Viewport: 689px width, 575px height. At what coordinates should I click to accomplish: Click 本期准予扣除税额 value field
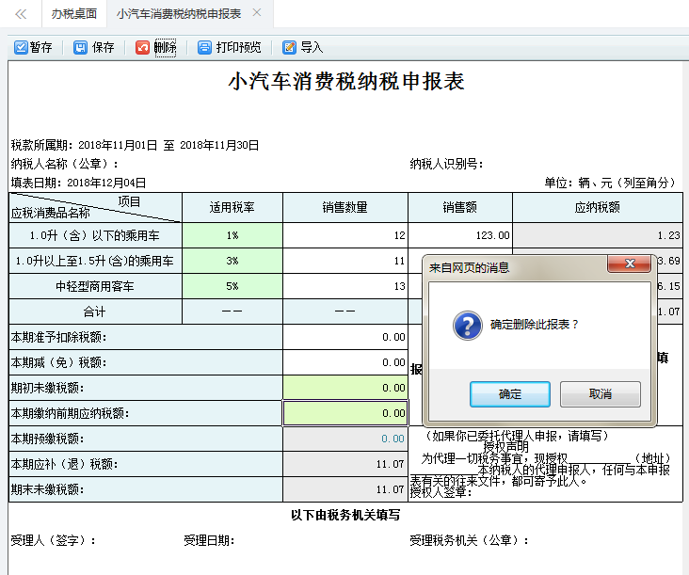point(345,337)
